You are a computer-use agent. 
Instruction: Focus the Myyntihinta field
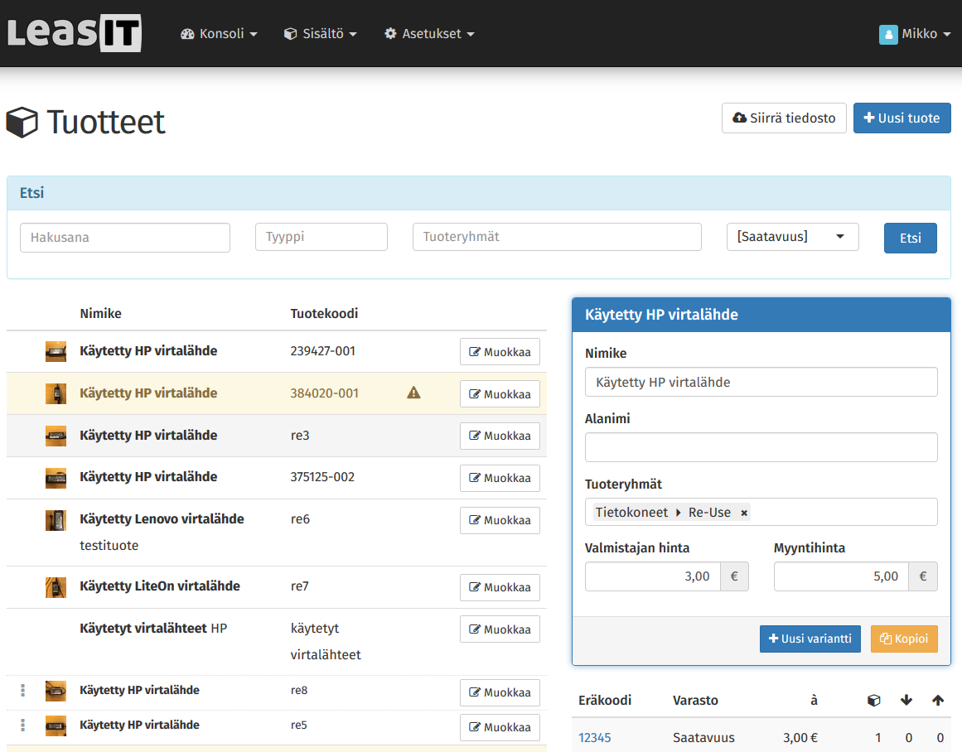[841, 576]
